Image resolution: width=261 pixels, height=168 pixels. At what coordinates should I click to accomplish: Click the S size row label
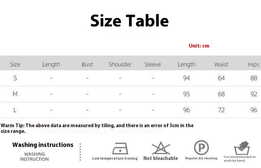[15, 78]
